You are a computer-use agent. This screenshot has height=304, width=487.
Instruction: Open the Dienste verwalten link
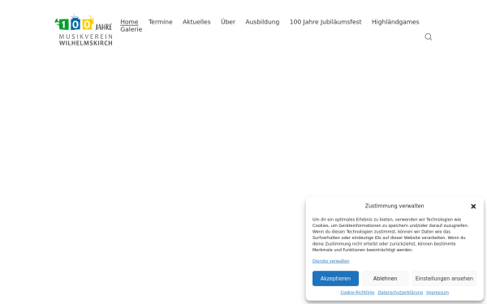coord(331,261)
